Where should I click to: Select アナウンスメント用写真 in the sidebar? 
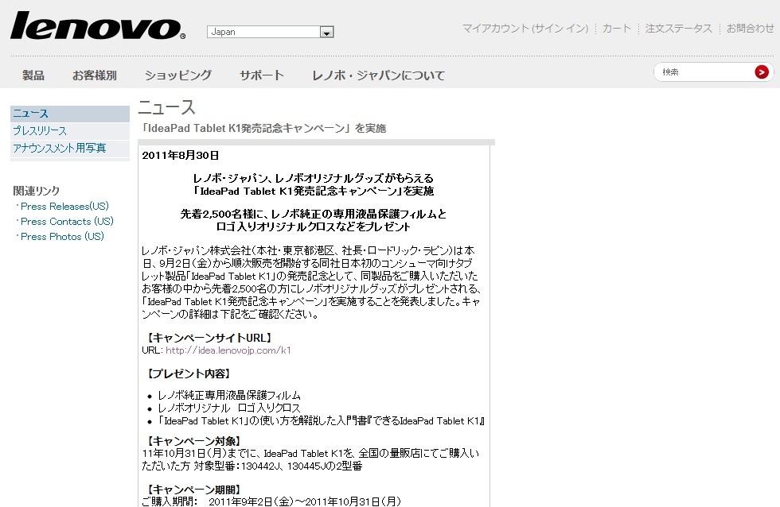(x=70, y=148)
